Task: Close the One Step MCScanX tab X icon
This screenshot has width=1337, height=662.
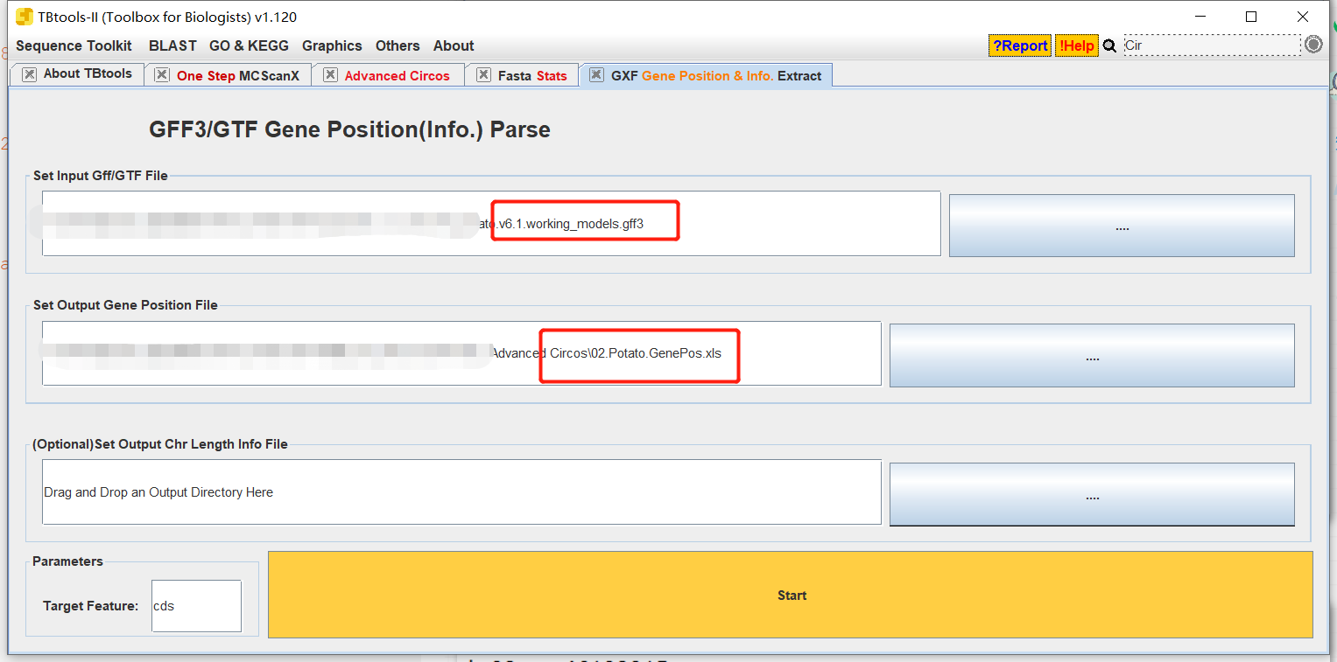Action: click(x=162, y=75)
